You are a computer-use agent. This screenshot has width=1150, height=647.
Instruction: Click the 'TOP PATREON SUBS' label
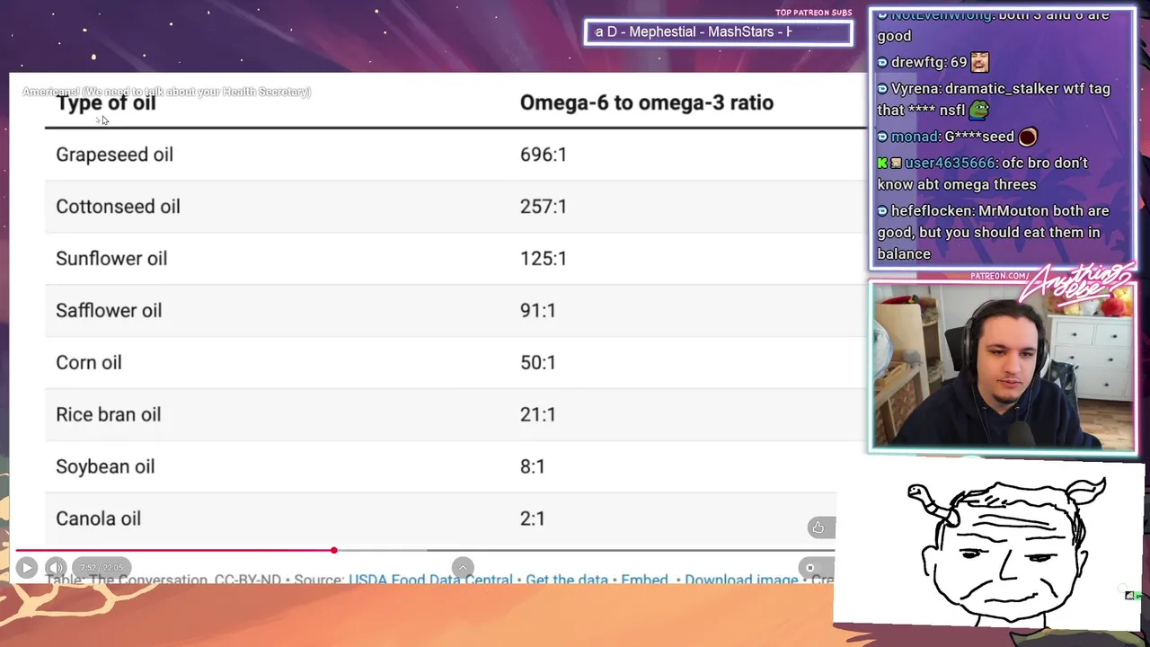click(814, 13)
